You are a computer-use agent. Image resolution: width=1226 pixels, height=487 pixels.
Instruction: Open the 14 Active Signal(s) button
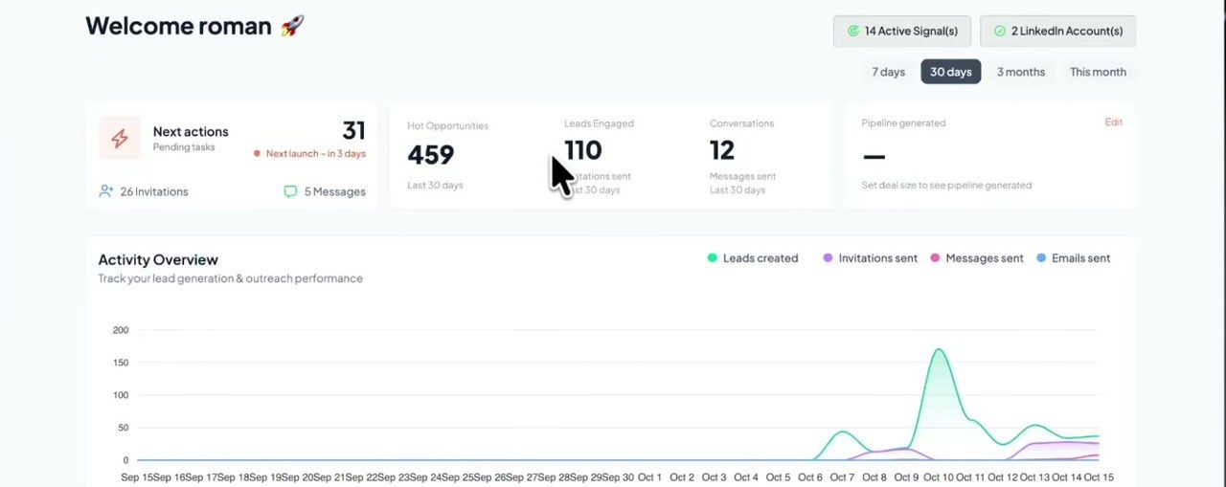902,31
